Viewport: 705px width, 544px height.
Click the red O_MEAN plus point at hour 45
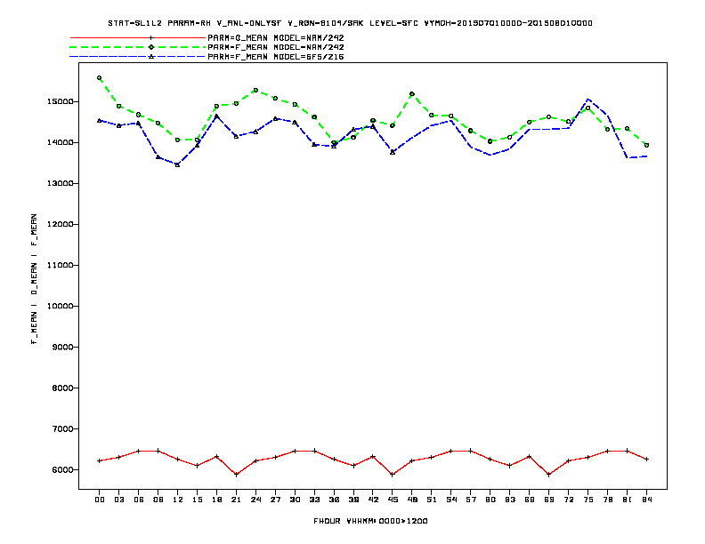pyautogui.click(x=393, y=475)
